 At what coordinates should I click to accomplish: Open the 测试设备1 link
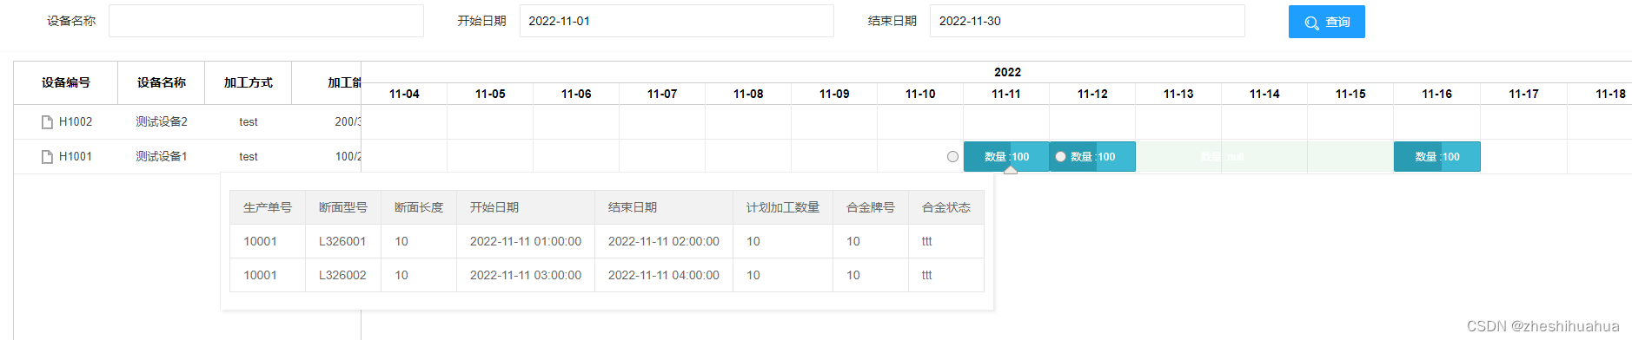pyautogui.click(x=162, y=157)
